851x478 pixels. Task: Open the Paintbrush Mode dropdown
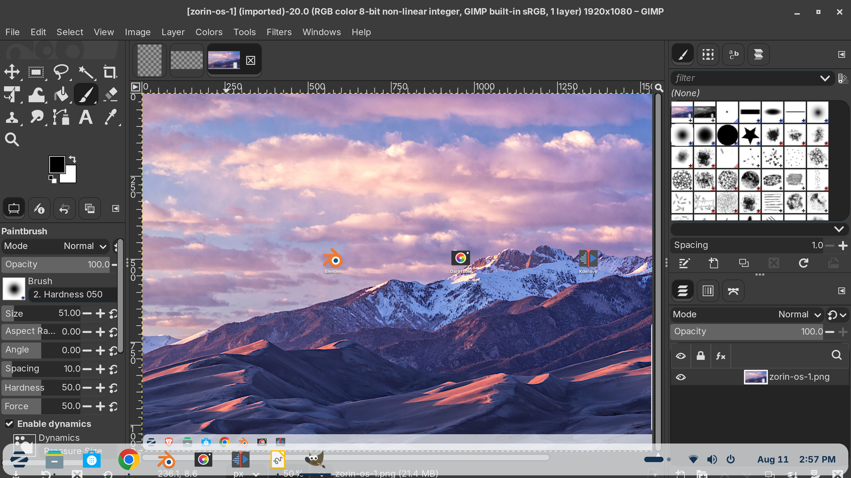tap(55, 246)
